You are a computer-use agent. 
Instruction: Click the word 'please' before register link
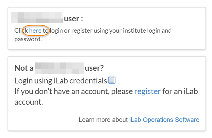coord(123,91)
